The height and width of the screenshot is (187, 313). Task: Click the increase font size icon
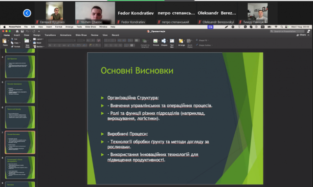(x=88, y=41)
